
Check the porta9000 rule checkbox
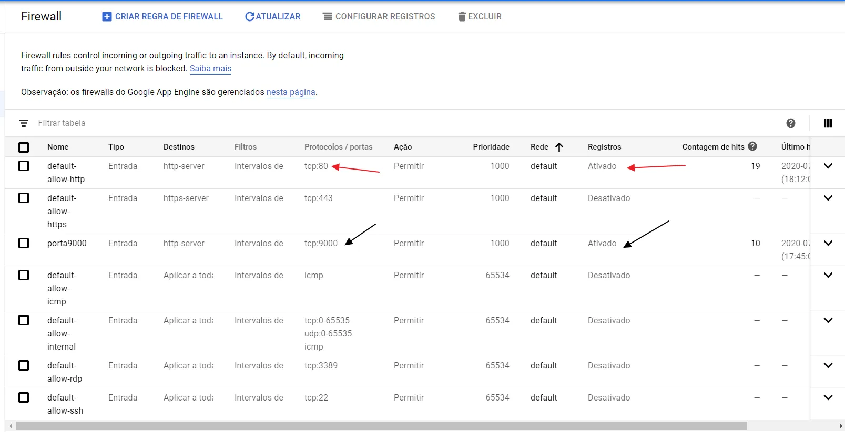coord(24,244)
